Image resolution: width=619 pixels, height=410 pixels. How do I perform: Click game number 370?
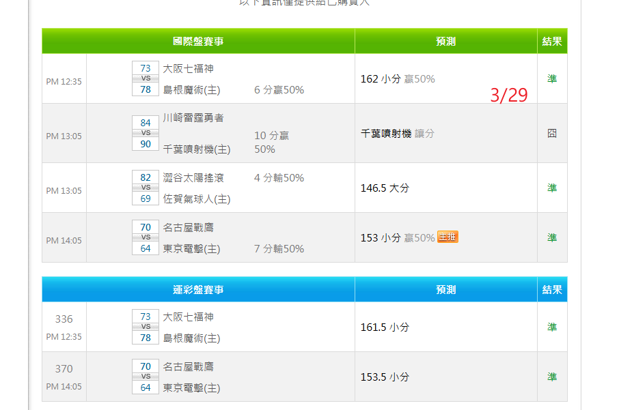tap(64, 368)
